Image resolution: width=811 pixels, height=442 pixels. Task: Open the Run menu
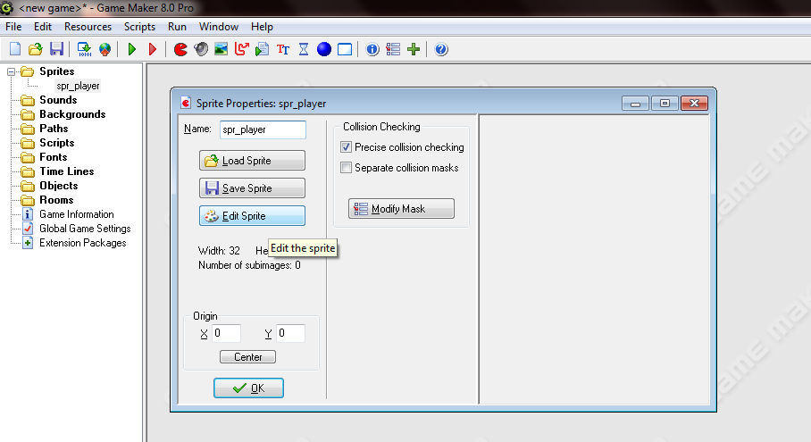(x=177, y=27)
